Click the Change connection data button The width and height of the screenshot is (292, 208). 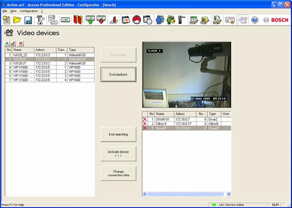(118, 173)
